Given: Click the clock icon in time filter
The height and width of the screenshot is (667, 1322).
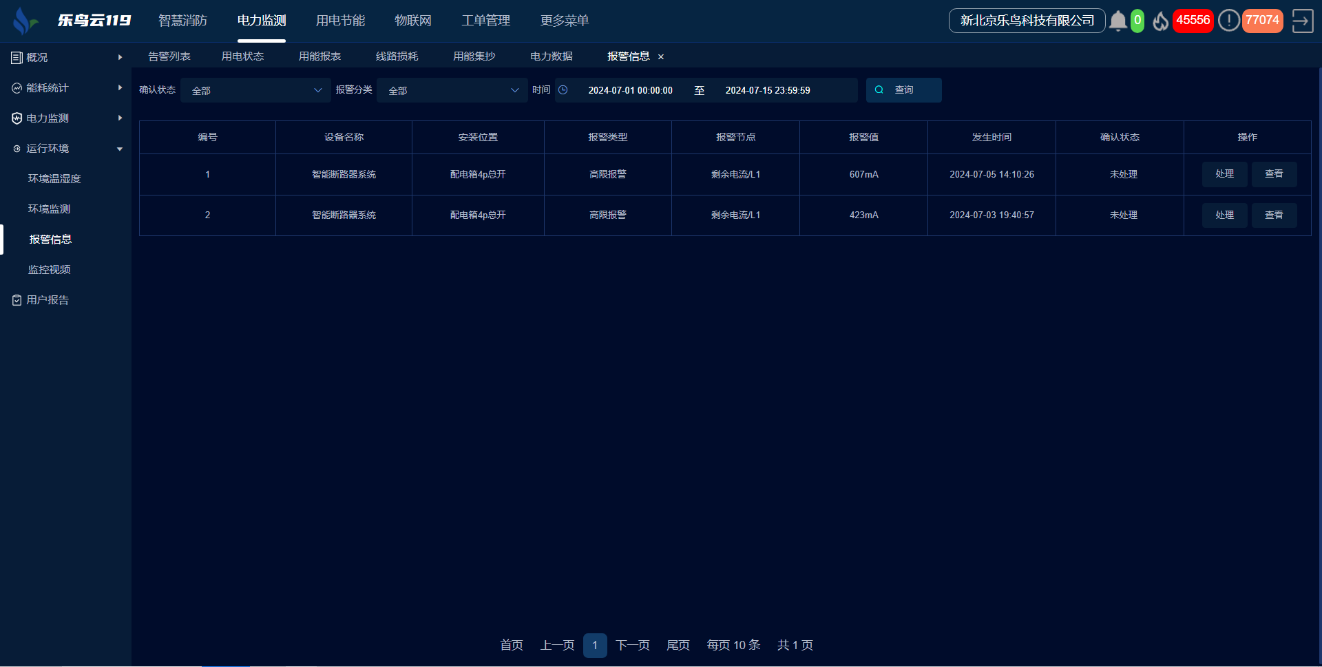Looking at the screenshot, I should coord(563,90).
